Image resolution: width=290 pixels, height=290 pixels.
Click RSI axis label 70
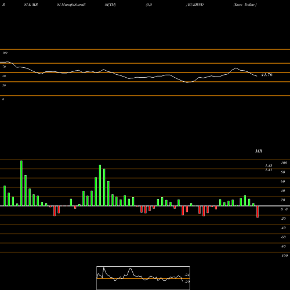point(4,67)
